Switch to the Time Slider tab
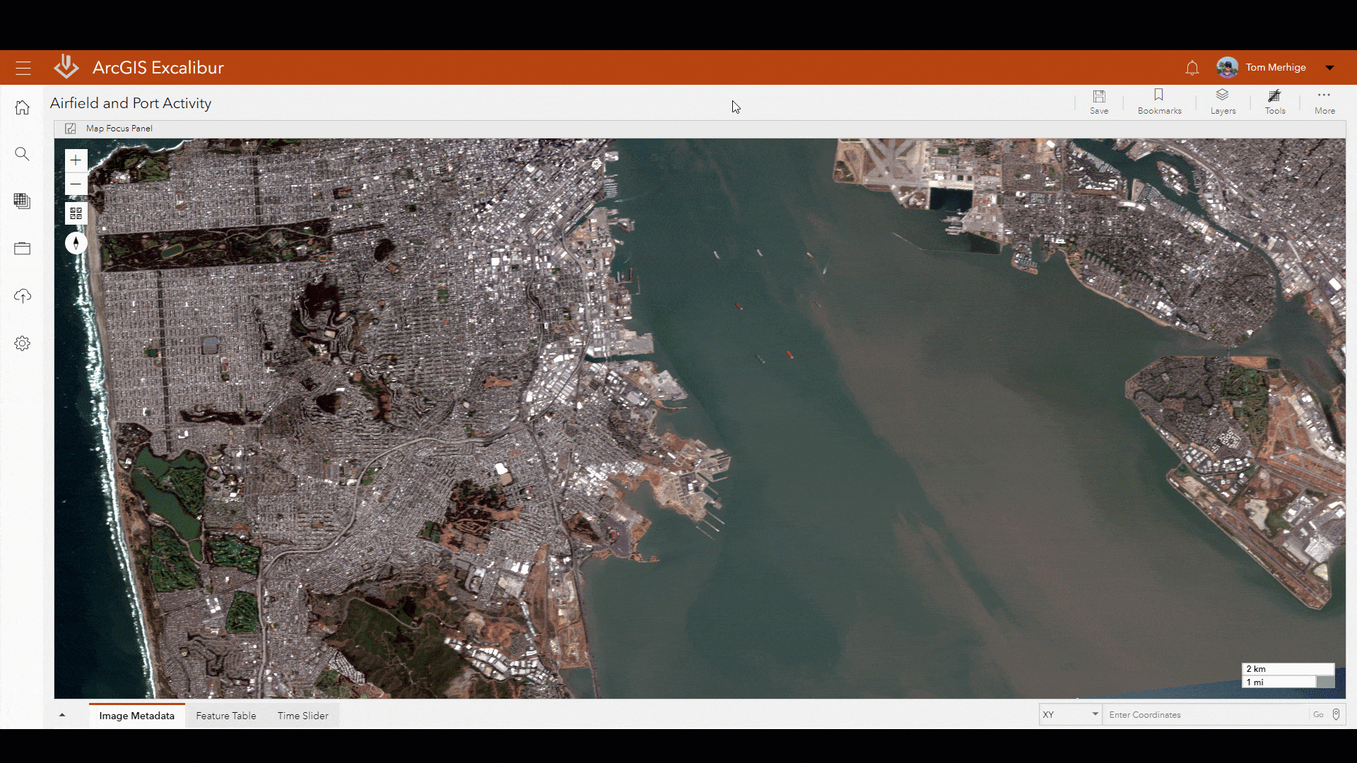Image resolution: width=1357 pixels, height=763 pixels. (x=302, y=716)
